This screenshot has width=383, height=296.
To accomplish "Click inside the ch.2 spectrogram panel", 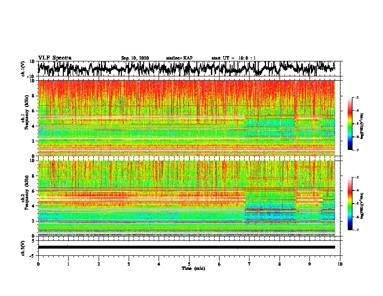I will (x=186, y=198).
